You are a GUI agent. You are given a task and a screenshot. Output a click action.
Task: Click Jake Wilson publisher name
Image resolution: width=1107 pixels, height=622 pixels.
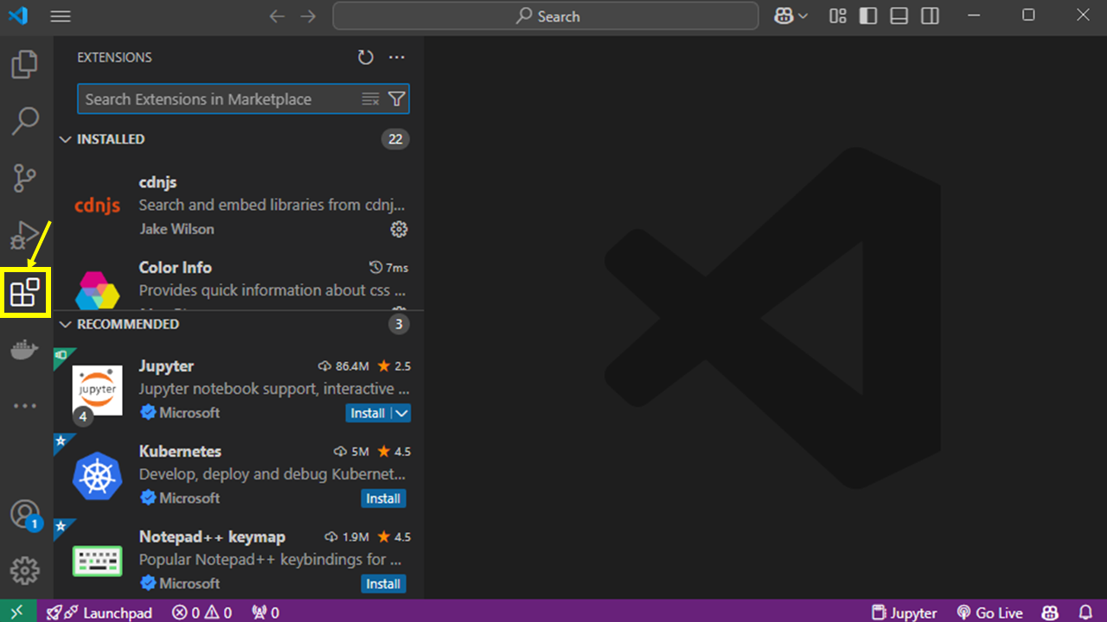tap(176, 229)
